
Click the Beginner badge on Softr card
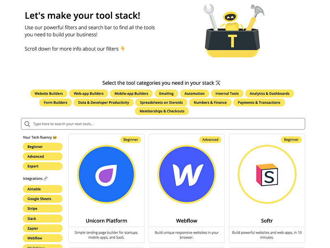pos(291,140)
